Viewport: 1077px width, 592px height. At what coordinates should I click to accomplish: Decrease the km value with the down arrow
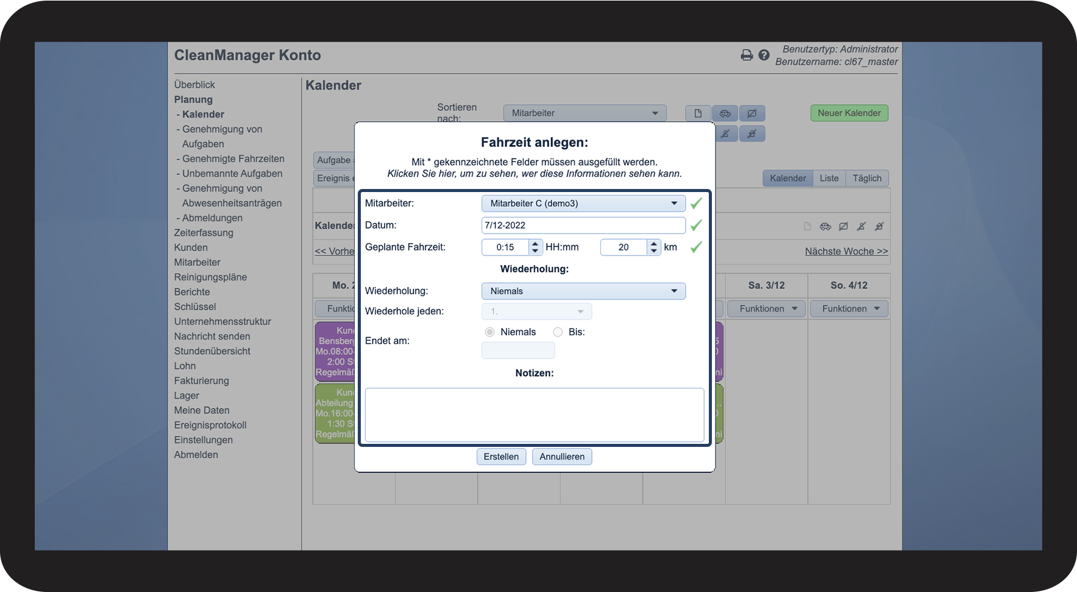pos(654,251)
